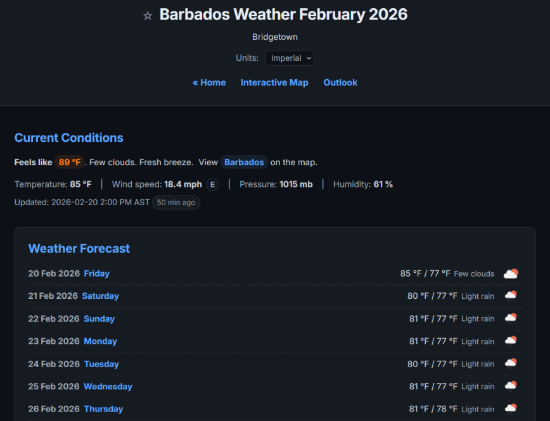550x421 pixels.
Task: Open the Units dropdown showing Imperial
Action: (x=290, y=58)
